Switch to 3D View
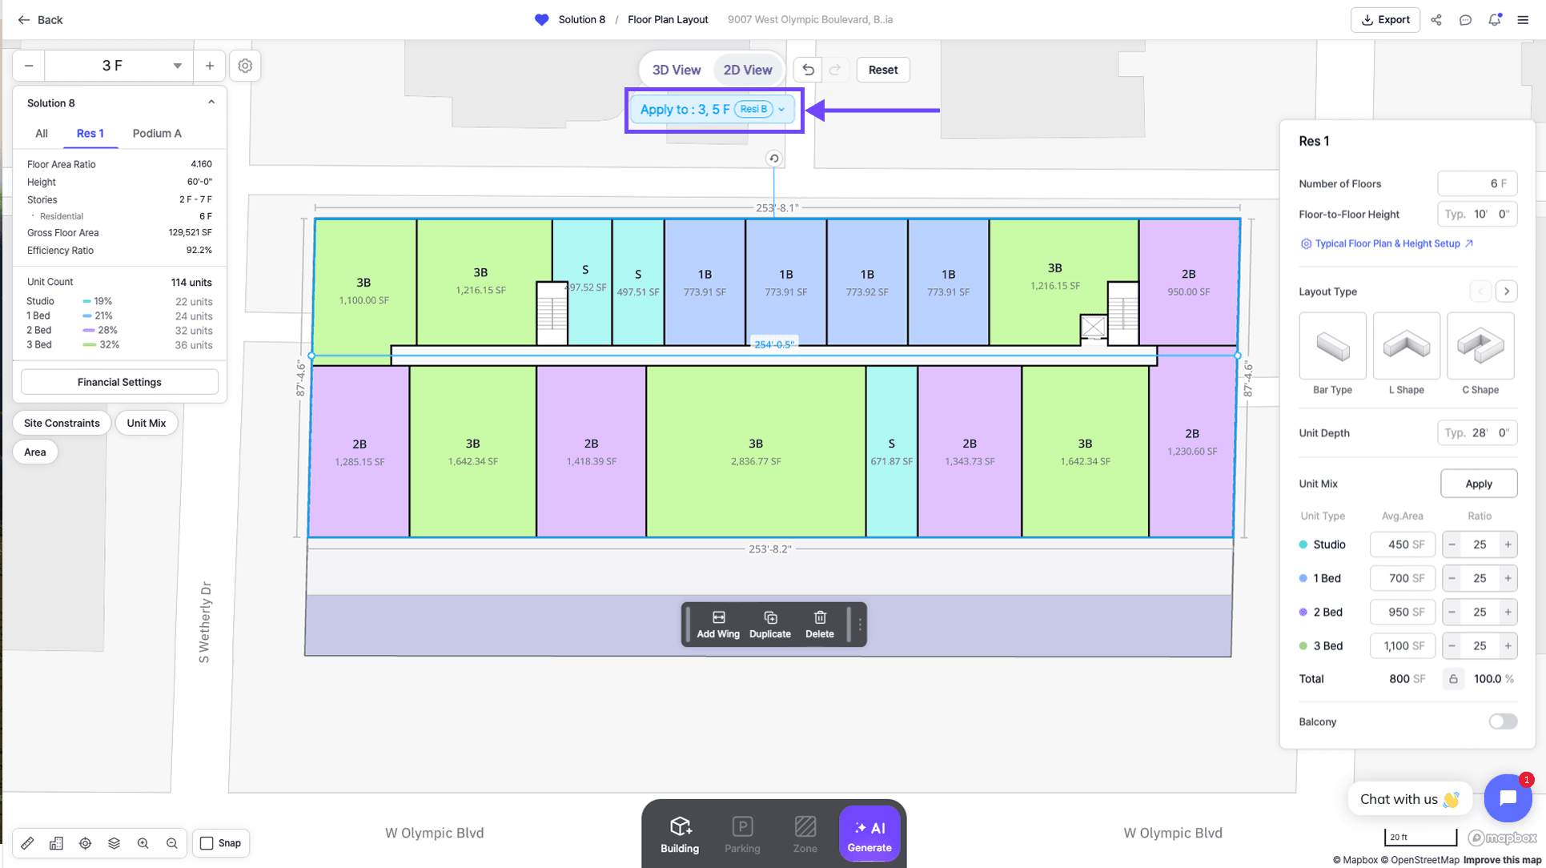Image resolution: width=1546 pixels, height=868 pixels. pyautogui.click(x=676, y=70)
